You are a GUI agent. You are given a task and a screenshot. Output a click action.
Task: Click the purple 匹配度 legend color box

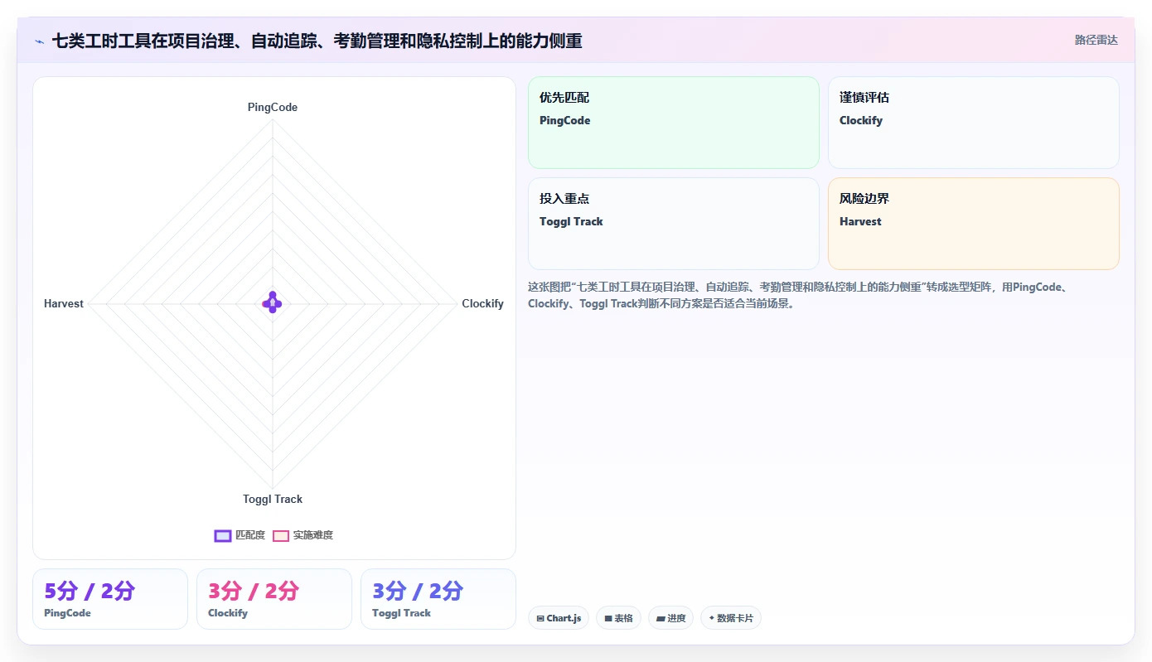[222, 535]
